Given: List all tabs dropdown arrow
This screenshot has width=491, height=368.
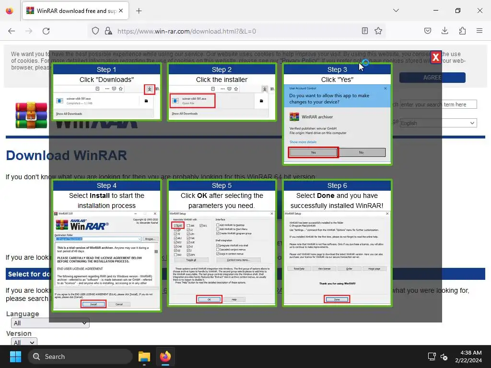Looking at the screenshot, I should coord(396,11).
